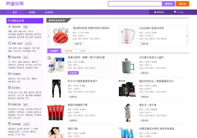Open the 个人中心 heart menu
The height and width of the screenshot is (138, 197).
click(x=179, y=12)
